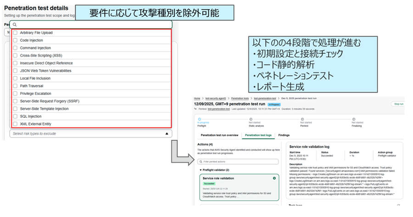Click the search icon in risk type filter
This screenshot has width=413, height=217.
coord(15,25)
